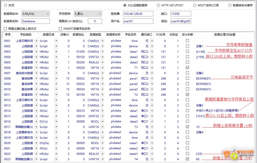
Task: Click the 数据库名称 Database input field
Action: pos(36,21)
